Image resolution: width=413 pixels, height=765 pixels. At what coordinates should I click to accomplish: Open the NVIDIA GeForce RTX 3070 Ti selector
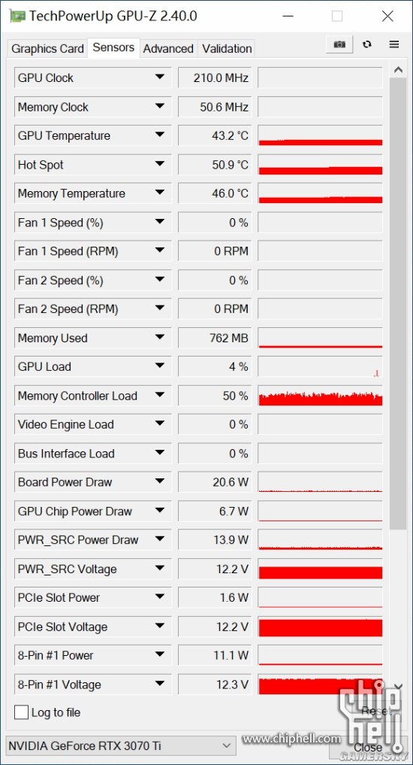[x=120, y=745]
